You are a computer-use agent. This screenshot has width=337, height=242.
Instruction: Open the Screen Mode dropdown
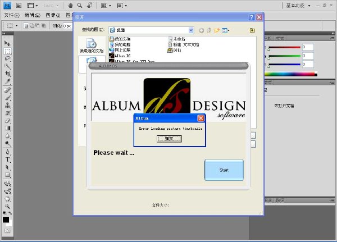click(122, 6)
